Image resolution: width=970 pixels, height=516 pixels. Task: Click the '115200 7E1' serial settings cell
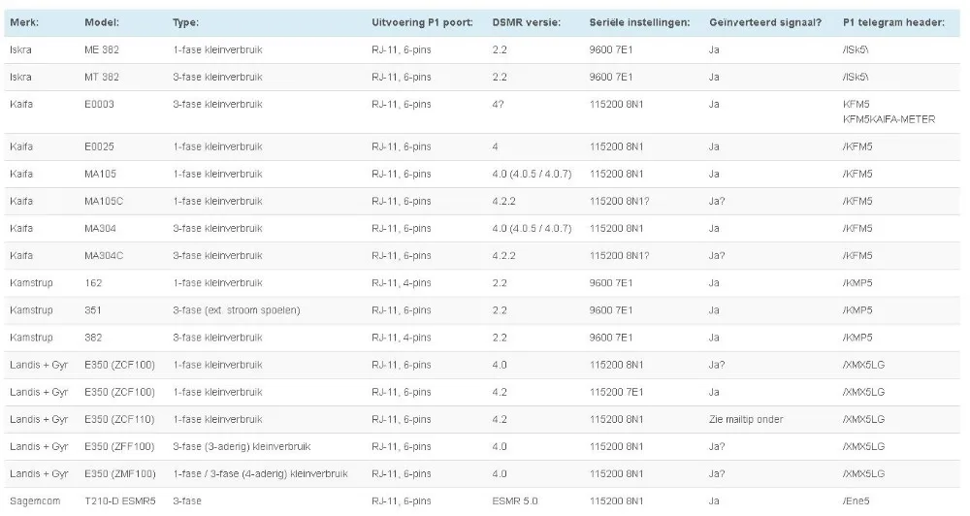click(616, 392)
